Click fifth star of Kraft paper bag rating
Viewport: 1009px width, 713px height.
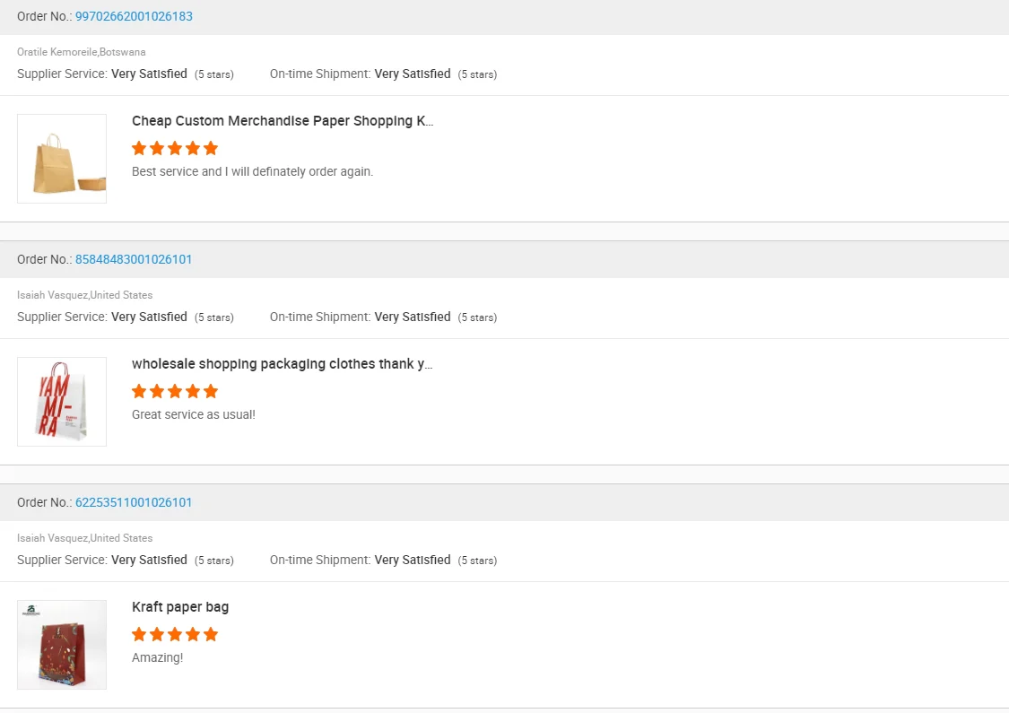(211, 634)
